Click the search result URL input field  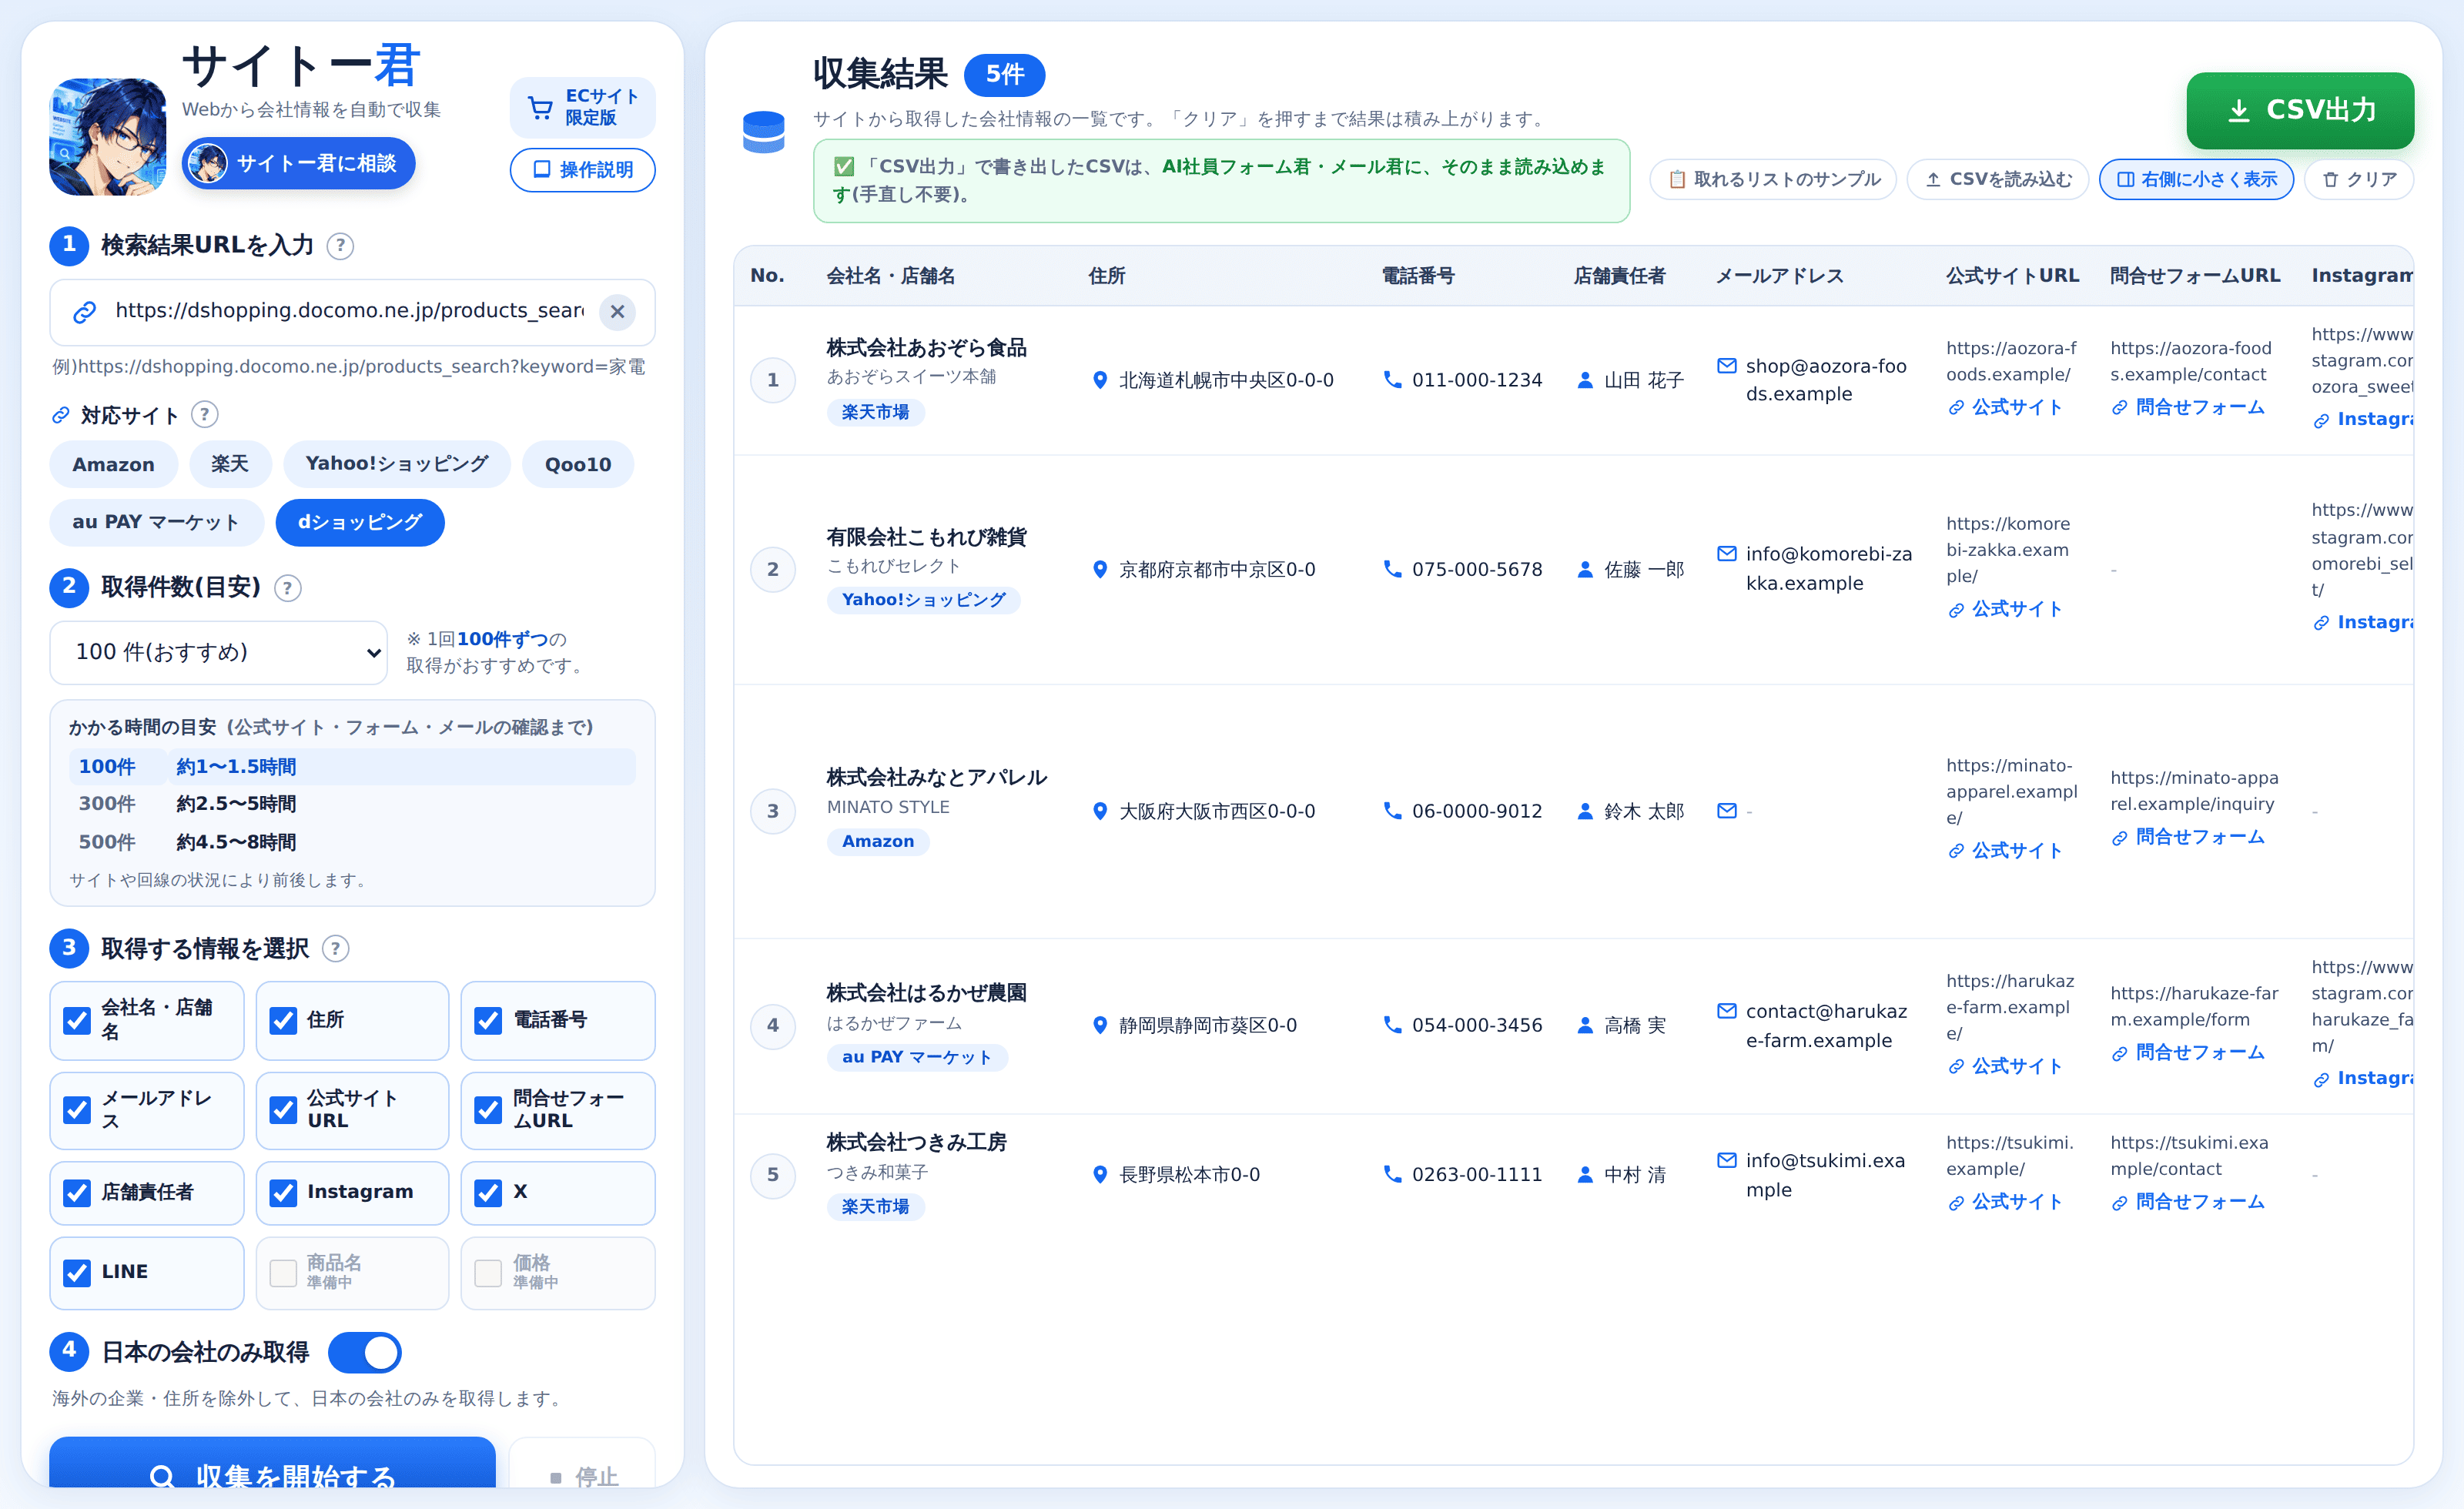coord(352,312)
